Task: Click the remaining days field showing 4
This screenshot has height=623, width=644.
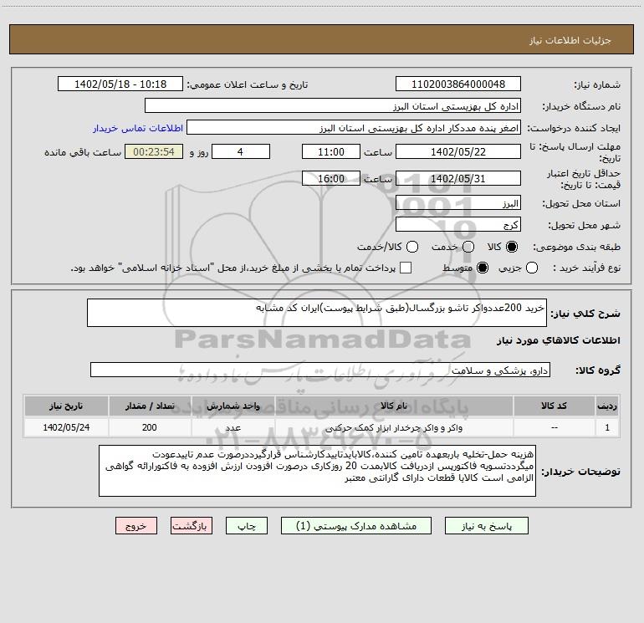Action: pyautogui.click(x=241, y=151)
